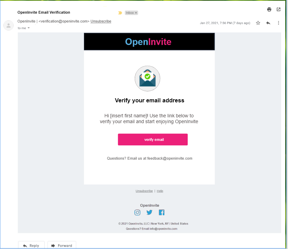This screenshot has height=249, width=288.
Task: Remove the Inbox label from email
Action: pos(136,13)
